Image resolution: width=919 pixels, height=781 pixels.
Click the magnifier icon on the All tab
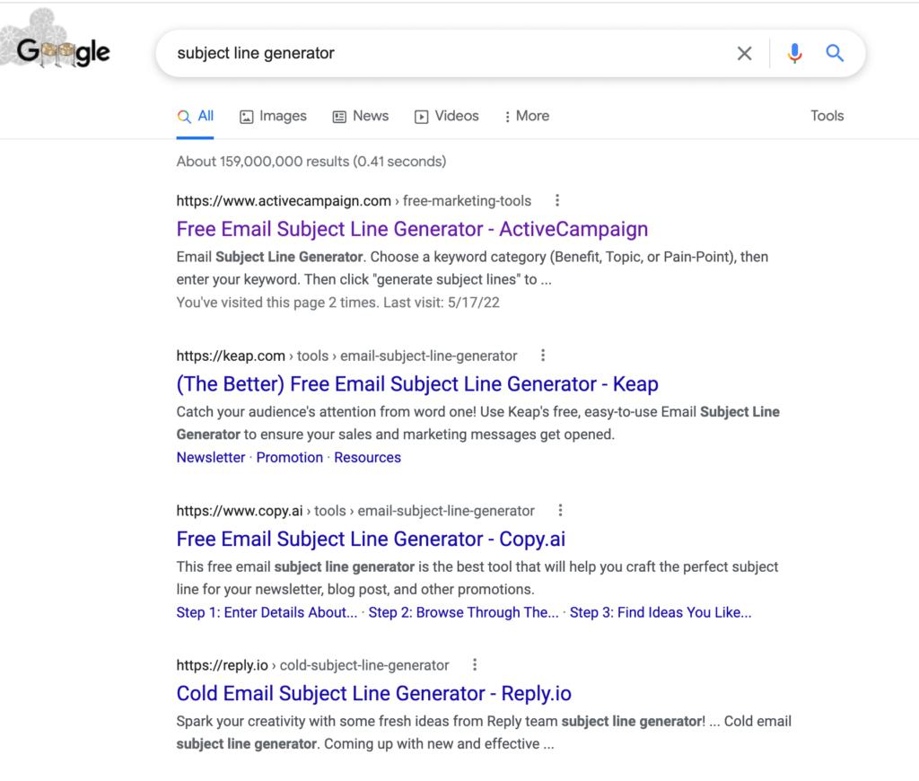185,116
